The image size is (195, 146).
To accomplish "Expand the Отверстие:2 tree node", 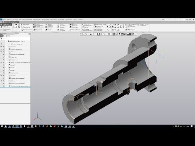I will tap(8, 60).
